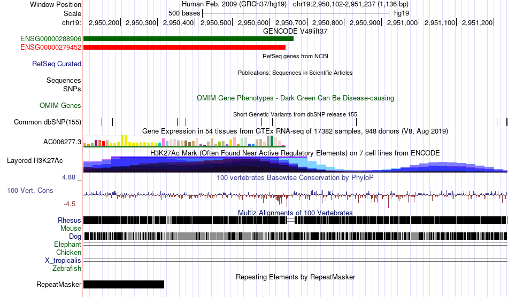Image resolution: width=508 pixels, height=297 pixels.
Task: Open the Publications Sequences in Scientific Articles title
Action: [x=295, y=73]
